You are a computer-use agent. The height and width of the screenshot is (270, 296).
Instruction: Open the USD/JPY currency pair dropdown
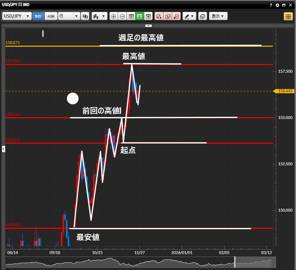pos(17,16)
